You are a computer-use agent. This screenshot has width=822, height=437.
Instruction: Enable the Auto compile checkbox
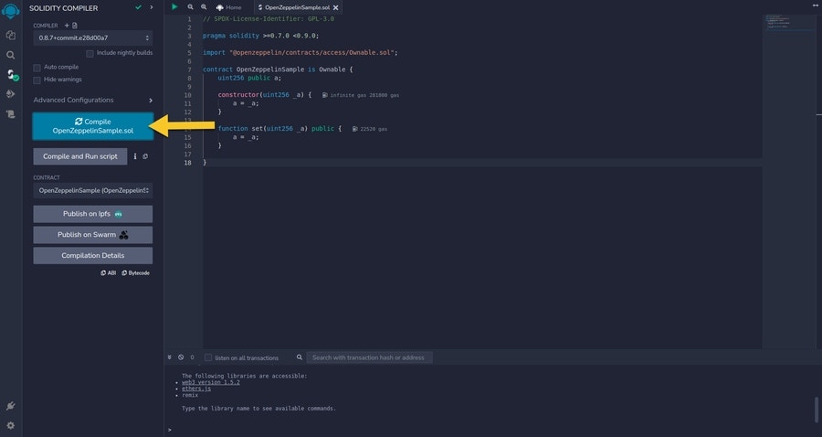(x=37, y=68)
